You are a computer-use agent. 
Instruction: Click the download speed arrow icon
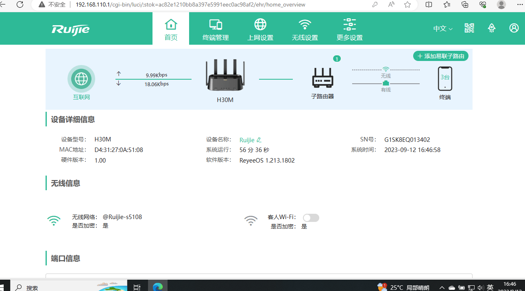coord(119,83)
